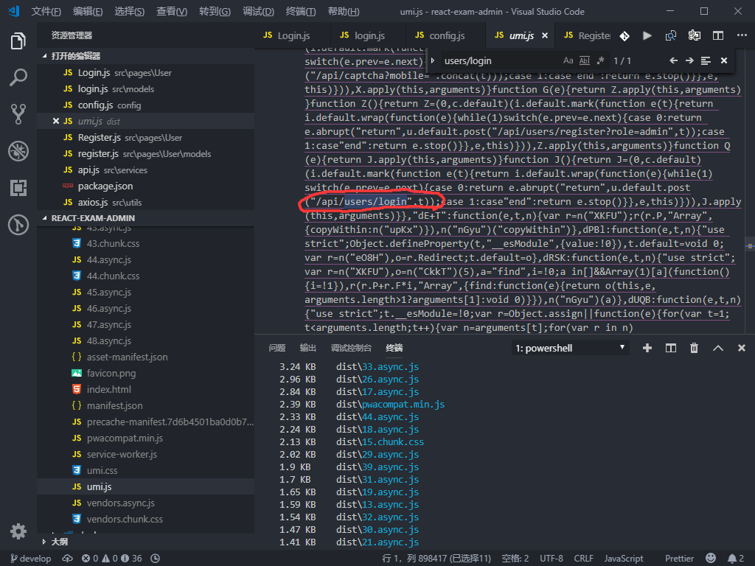
Task: Change the UTF-8 file encoding
Action: point(552,559)
